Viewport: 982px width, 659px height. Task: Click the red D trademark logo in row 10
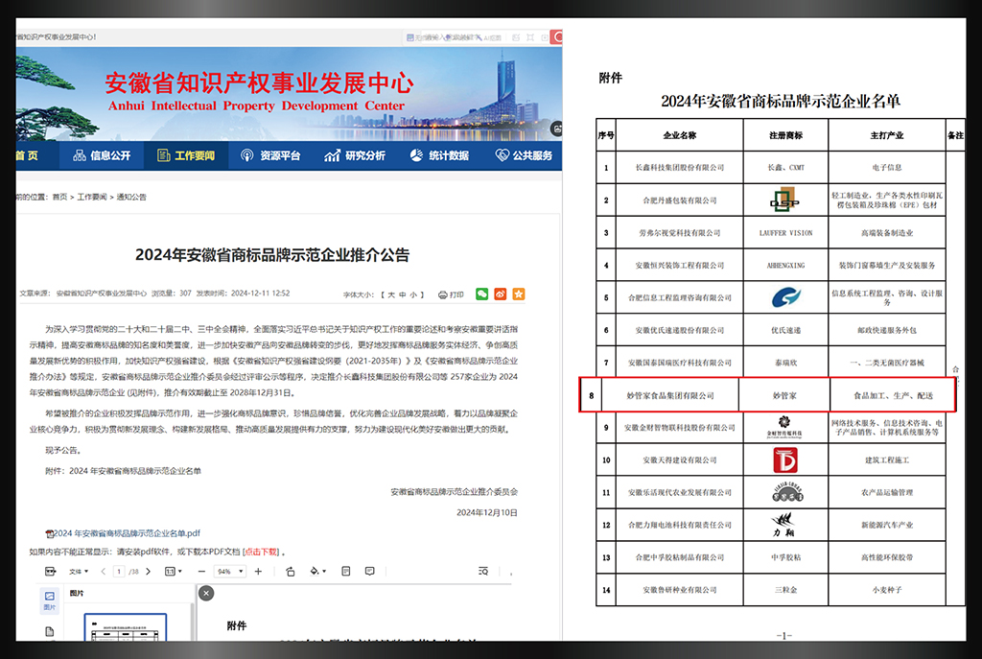(x=785, y=460)
